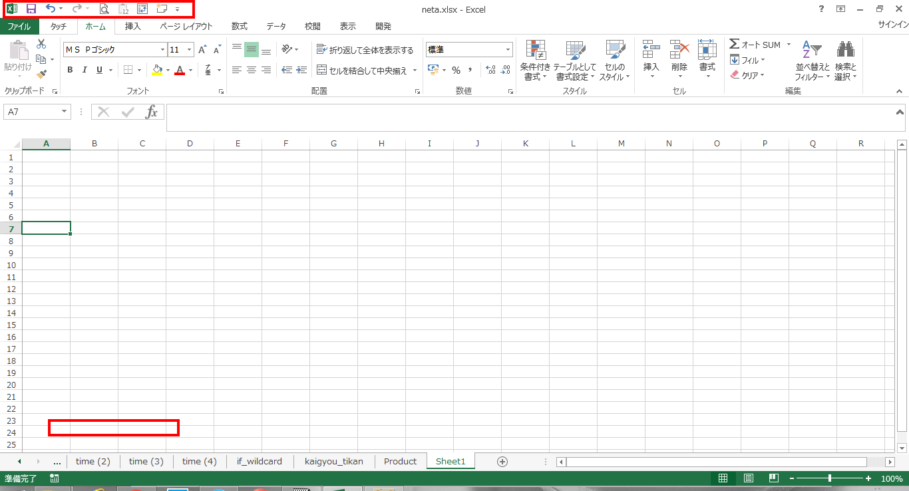The width and height of the screenshot is (909, 491).
Task: Open the font size dropdown
Action: [189, 49]
